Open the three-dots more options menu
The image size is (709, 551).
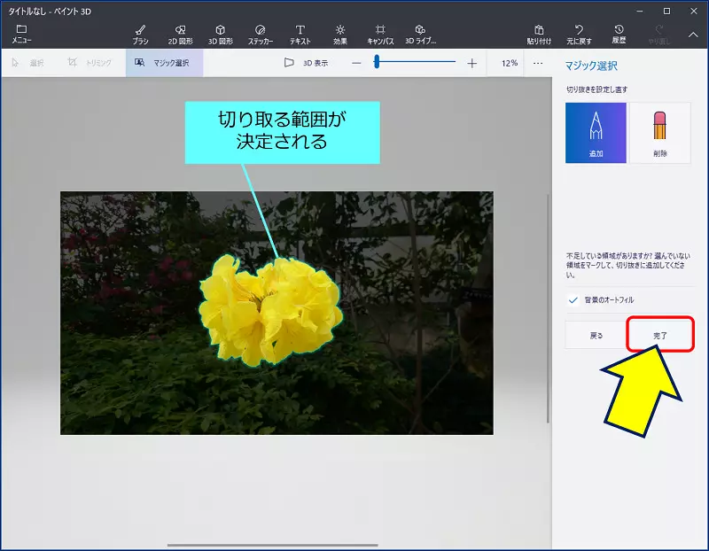(x=538, y=63)
